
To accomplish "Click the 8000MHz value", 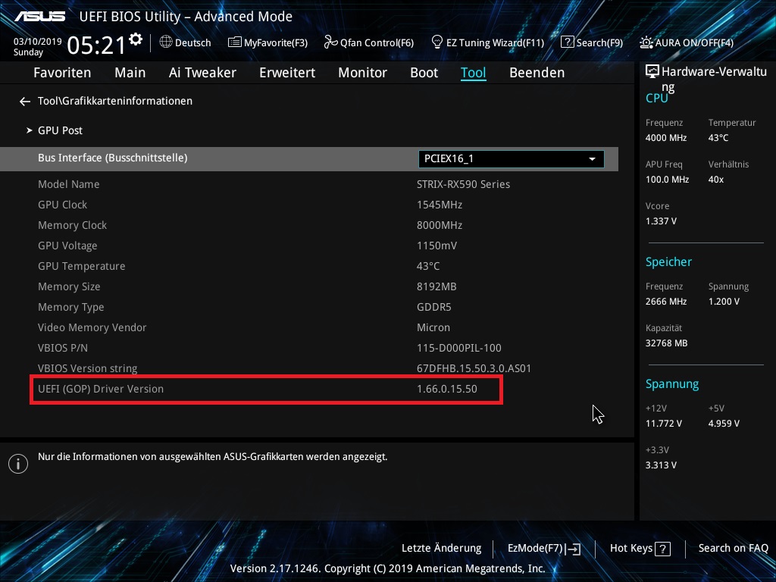I will pos(440,225).
